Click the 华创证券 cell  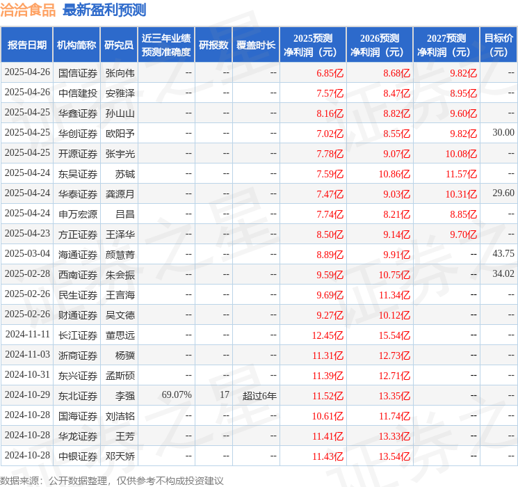78,134
